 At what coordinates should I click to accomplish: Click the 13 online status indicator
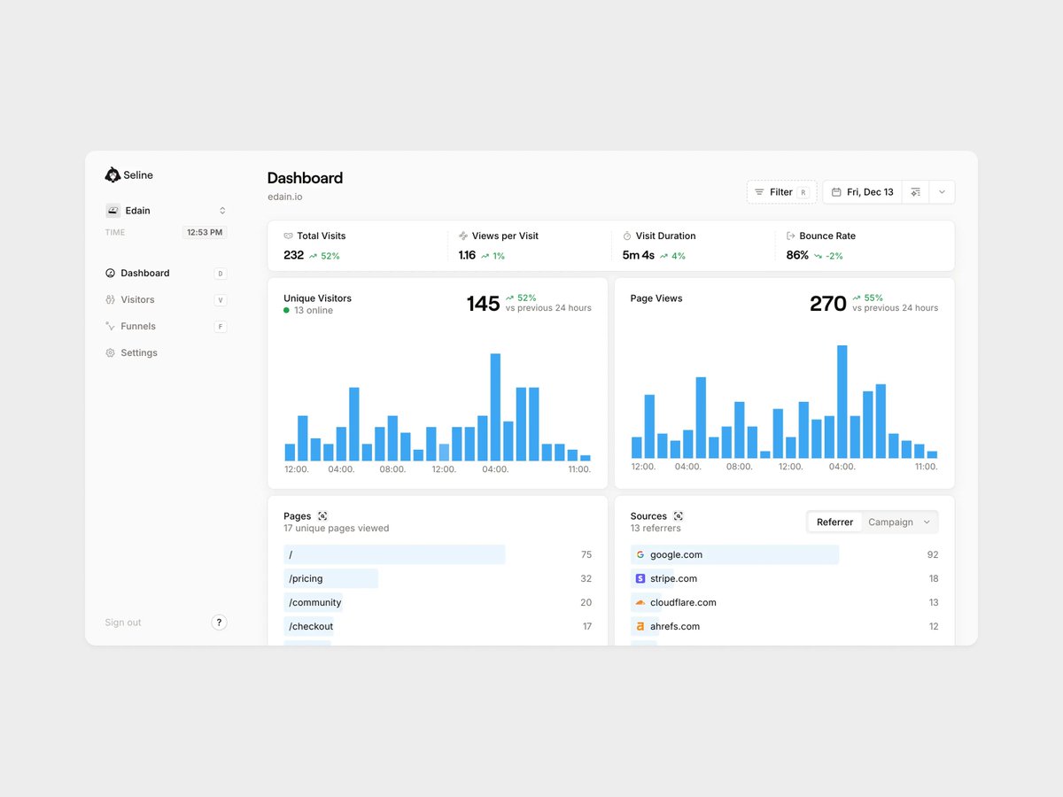tap(308, 311)
